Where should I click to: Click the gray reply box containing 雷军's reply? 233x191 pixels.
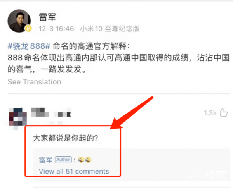click(x=132, y=165)
